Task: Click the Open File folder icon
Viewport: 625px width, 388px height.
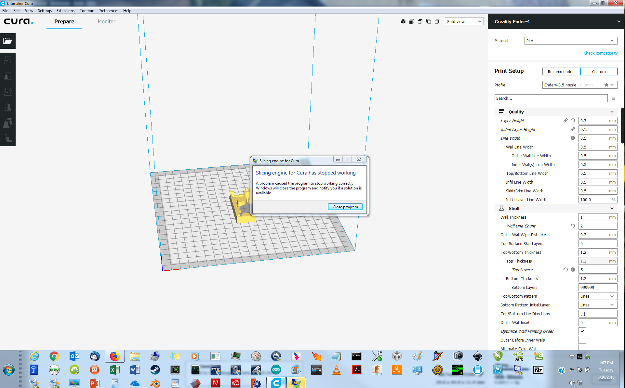Action: 8,41
